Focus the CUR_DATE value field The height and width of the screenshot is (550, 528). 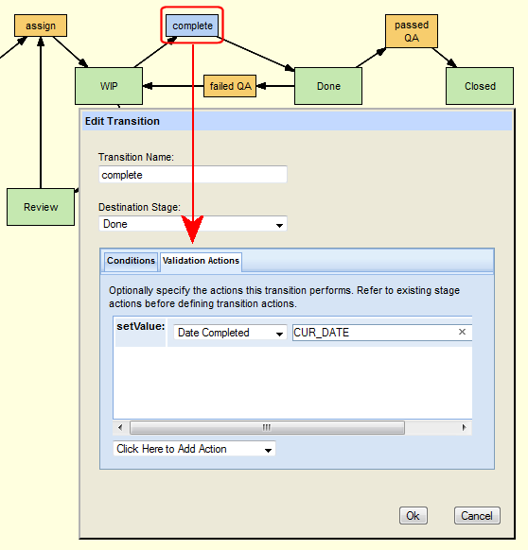point(382,333)
